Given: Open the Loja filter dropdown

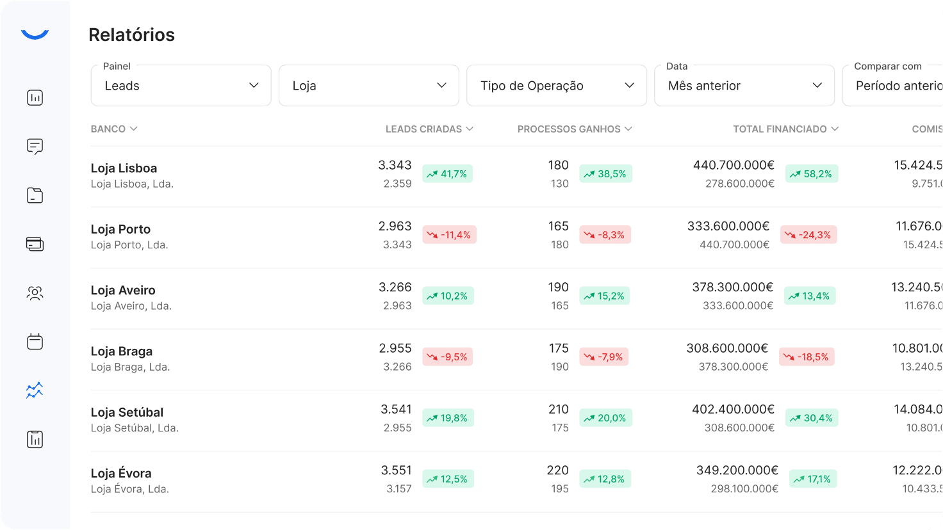Looking at the screenshot, I should [368, 86].
